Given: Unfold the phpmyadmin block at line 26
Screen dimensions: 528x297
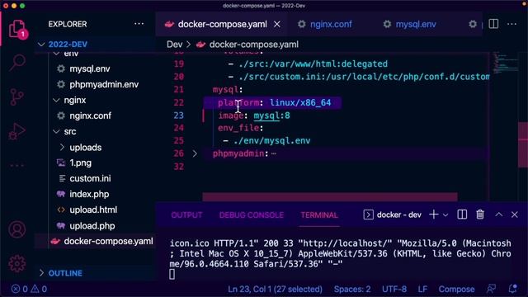Looking at the screenshot, I should click(195, 153).
